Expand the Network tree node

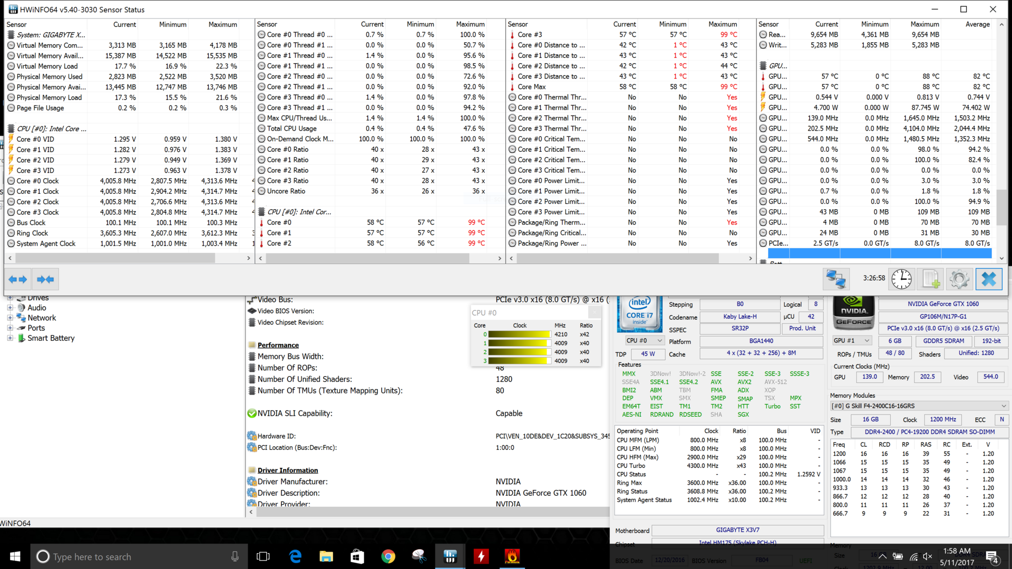(9, 318)
